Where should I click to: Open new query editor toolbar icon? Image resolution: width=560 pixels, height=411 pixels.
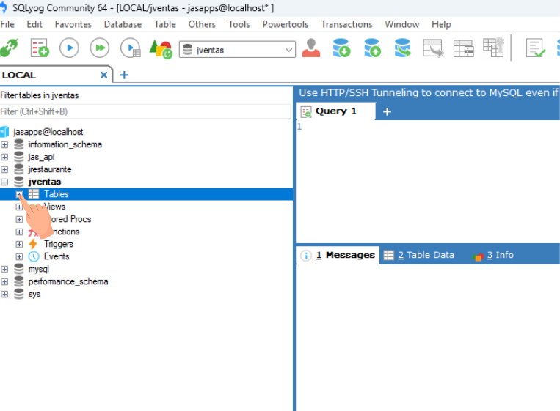coord(40,48)
